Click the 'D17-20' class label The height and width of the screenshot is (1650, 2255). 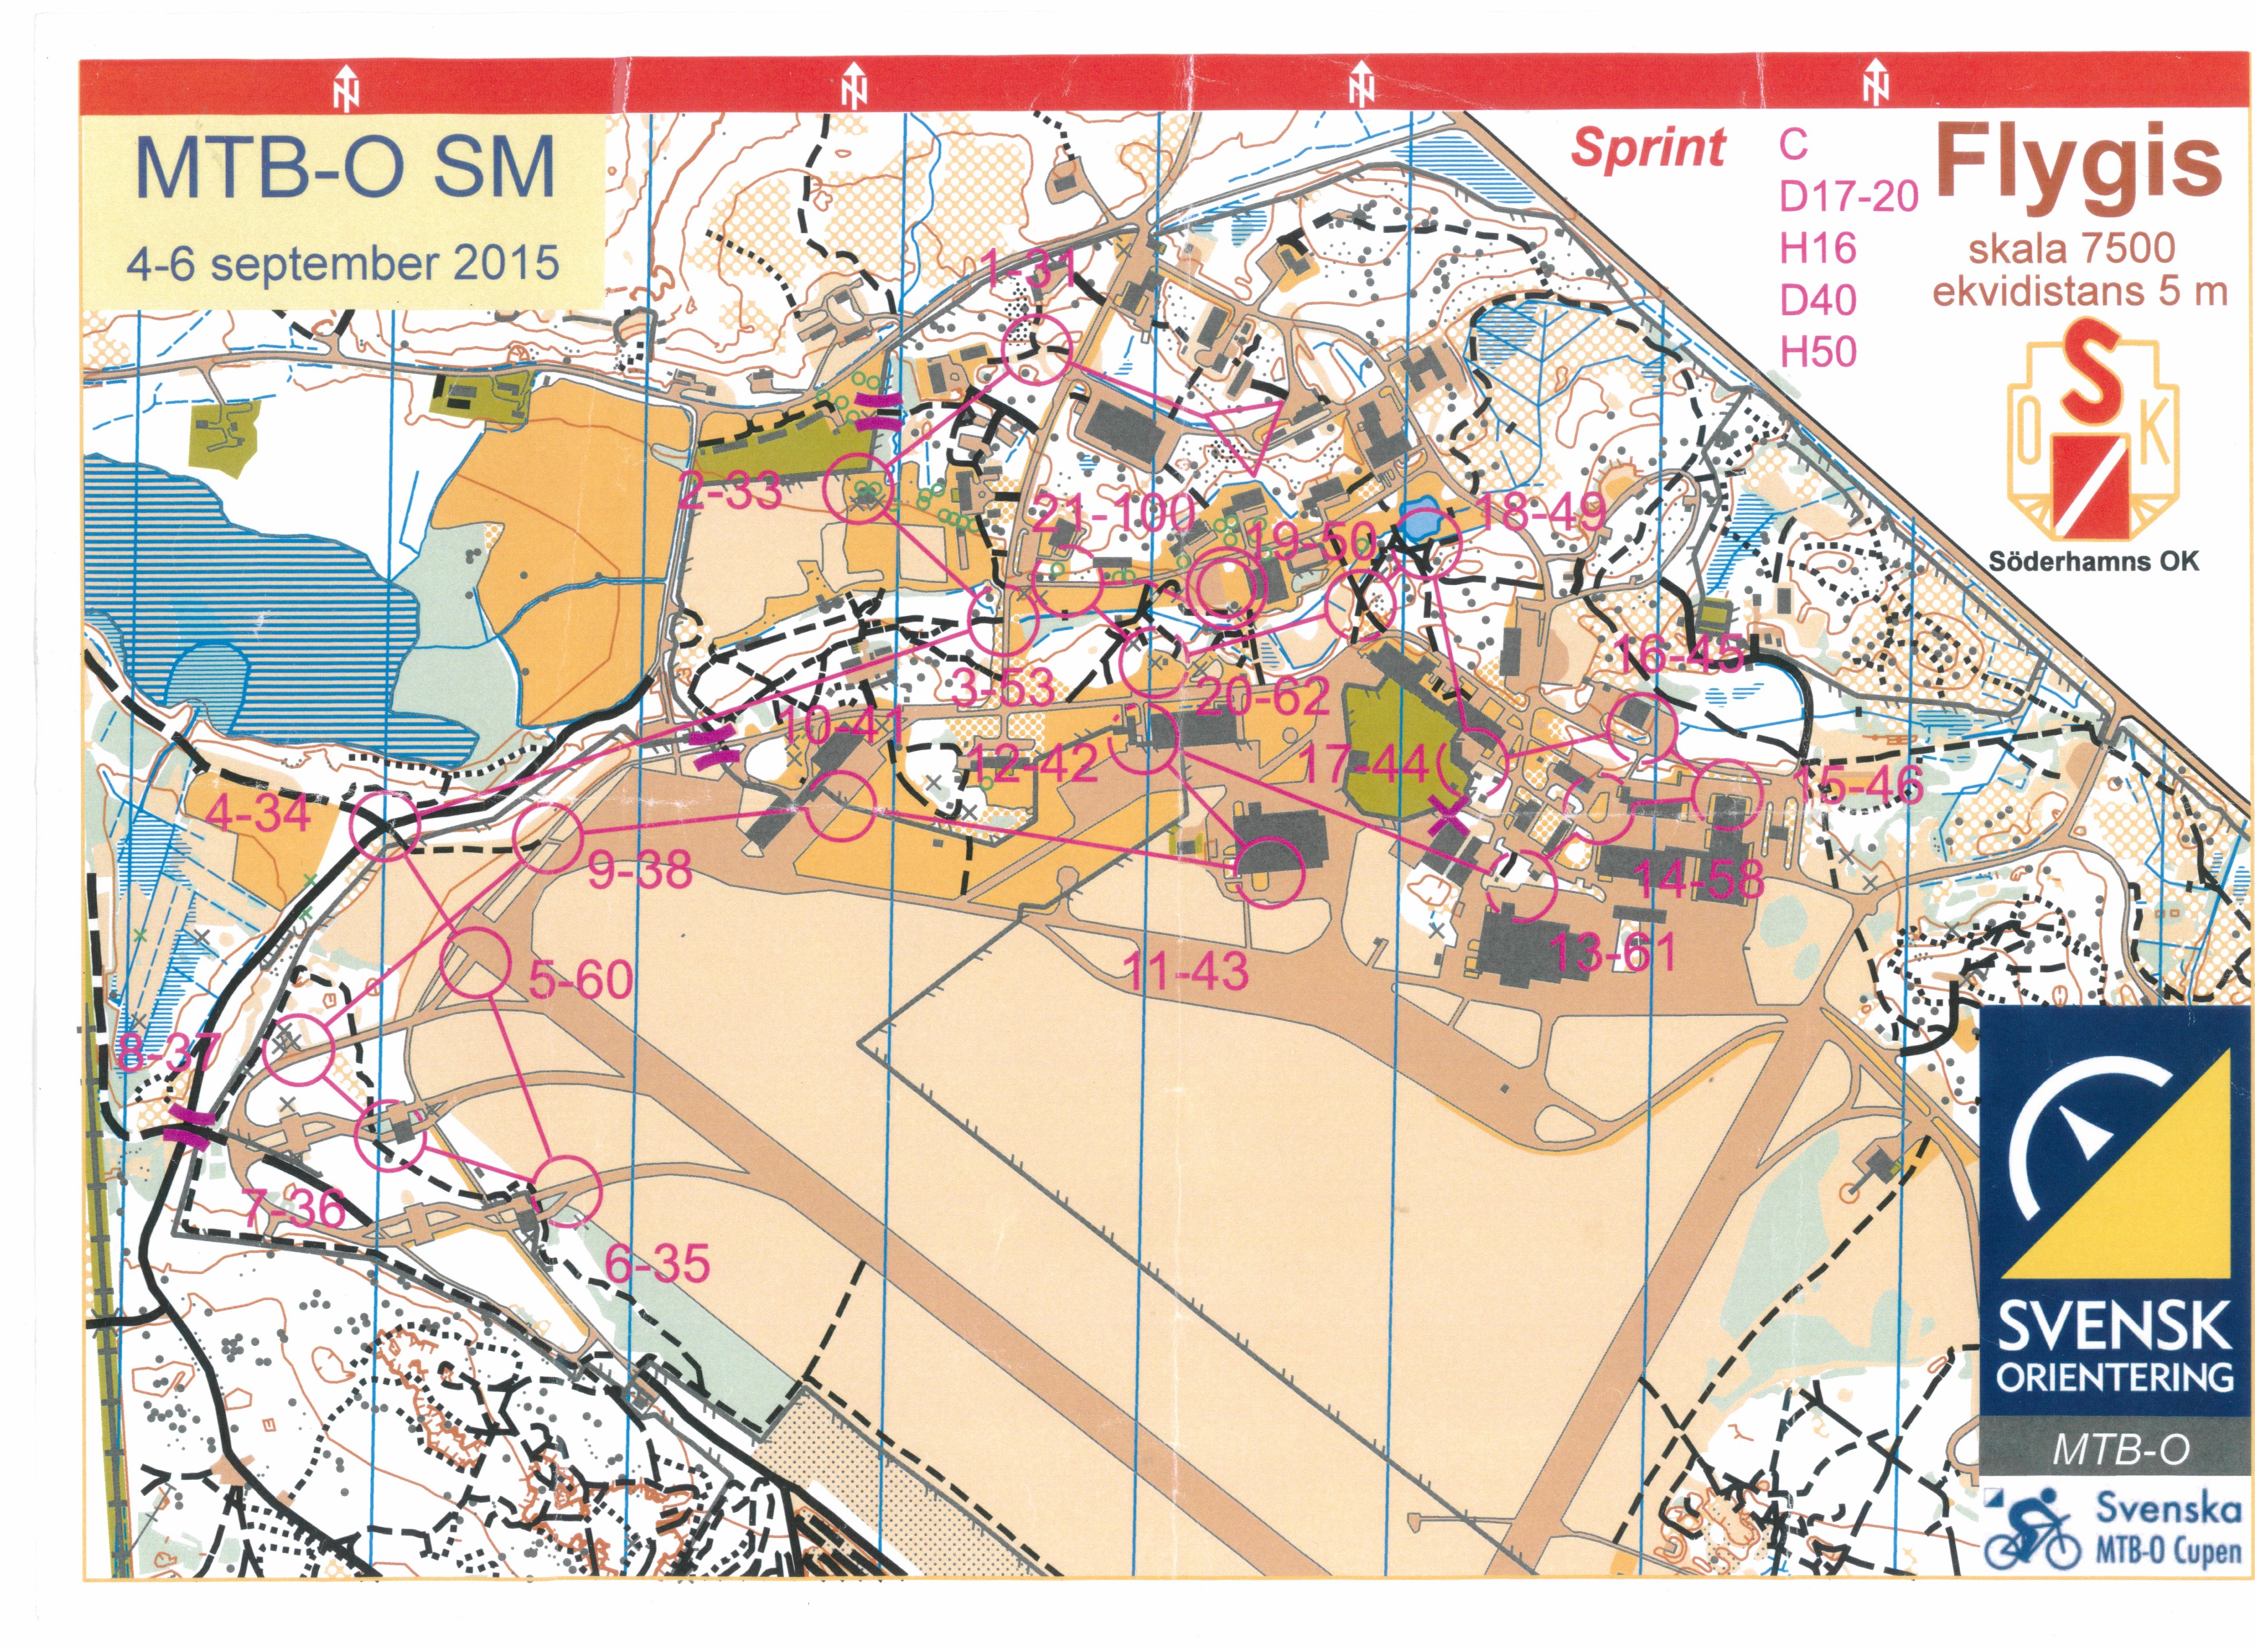point(1849,197)
